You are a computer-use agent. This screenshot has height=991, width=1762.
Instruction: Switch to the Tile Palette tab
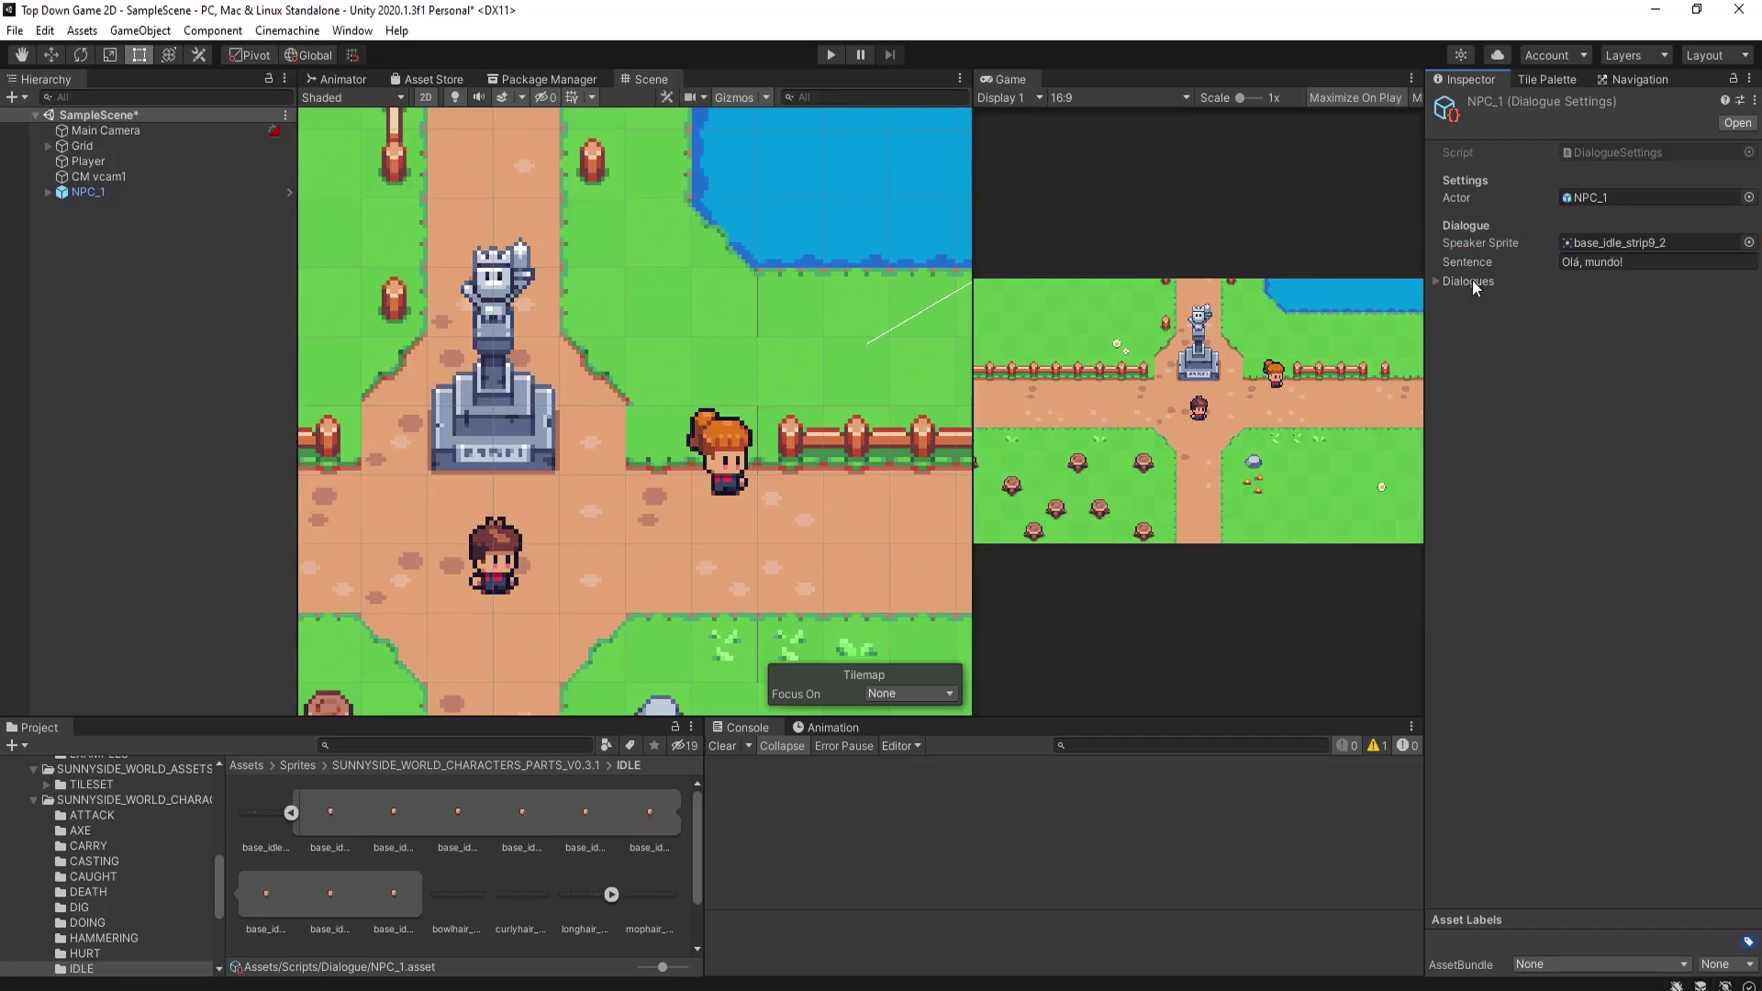point(1546,80)
